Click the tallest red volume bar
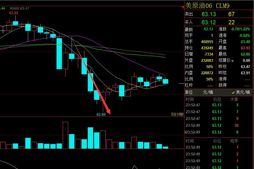 point(65,135)
